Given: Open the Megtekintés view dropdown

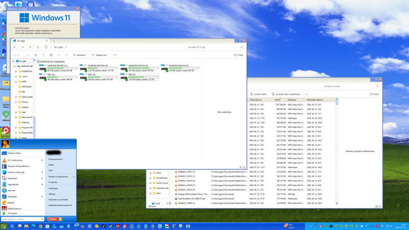Looking at the screenshot, I should [x=100, y=55].
